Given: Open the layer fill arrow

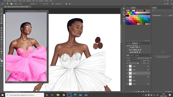Looking at the screenshot, I should (x=150, y=63).
